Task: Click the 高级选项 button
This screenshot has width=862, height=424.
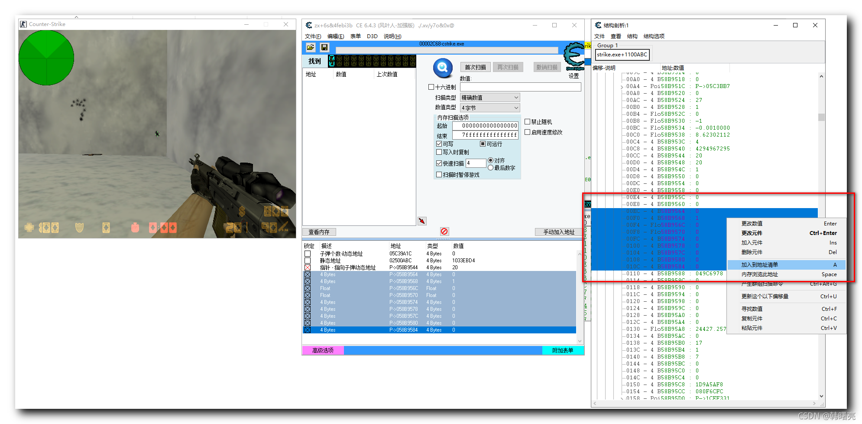Action: [323, 350]
